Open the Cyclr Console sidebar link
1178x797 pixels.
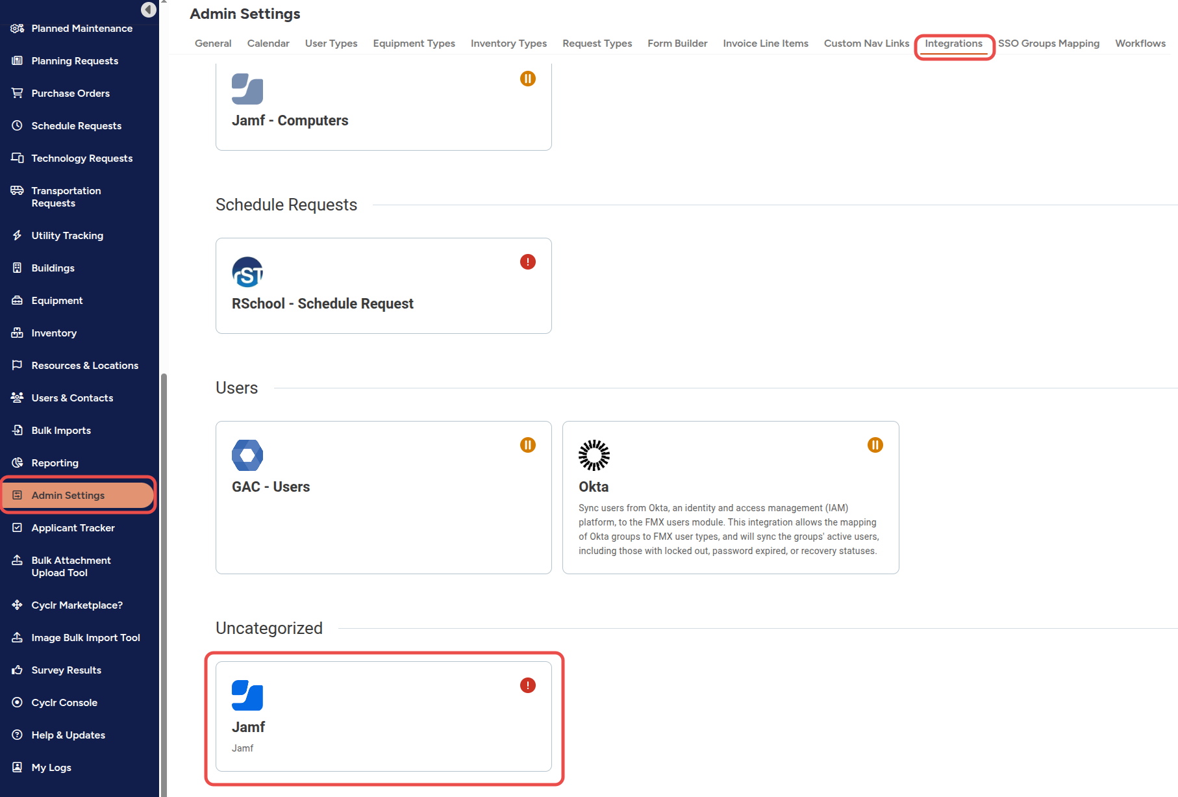point(64,703)
